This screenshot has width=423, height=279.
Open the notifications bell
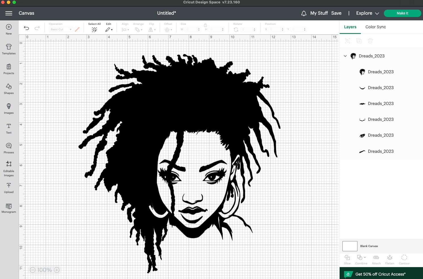(x=304, y=13)
